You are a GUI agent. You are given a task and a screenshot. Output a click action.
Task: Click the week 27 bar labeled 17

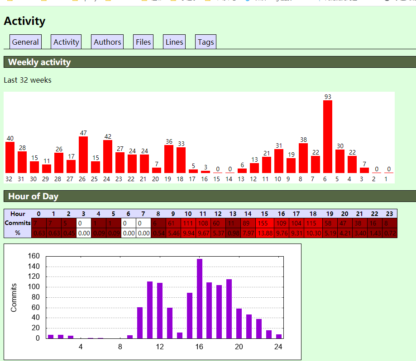click(x=71, y=167)
